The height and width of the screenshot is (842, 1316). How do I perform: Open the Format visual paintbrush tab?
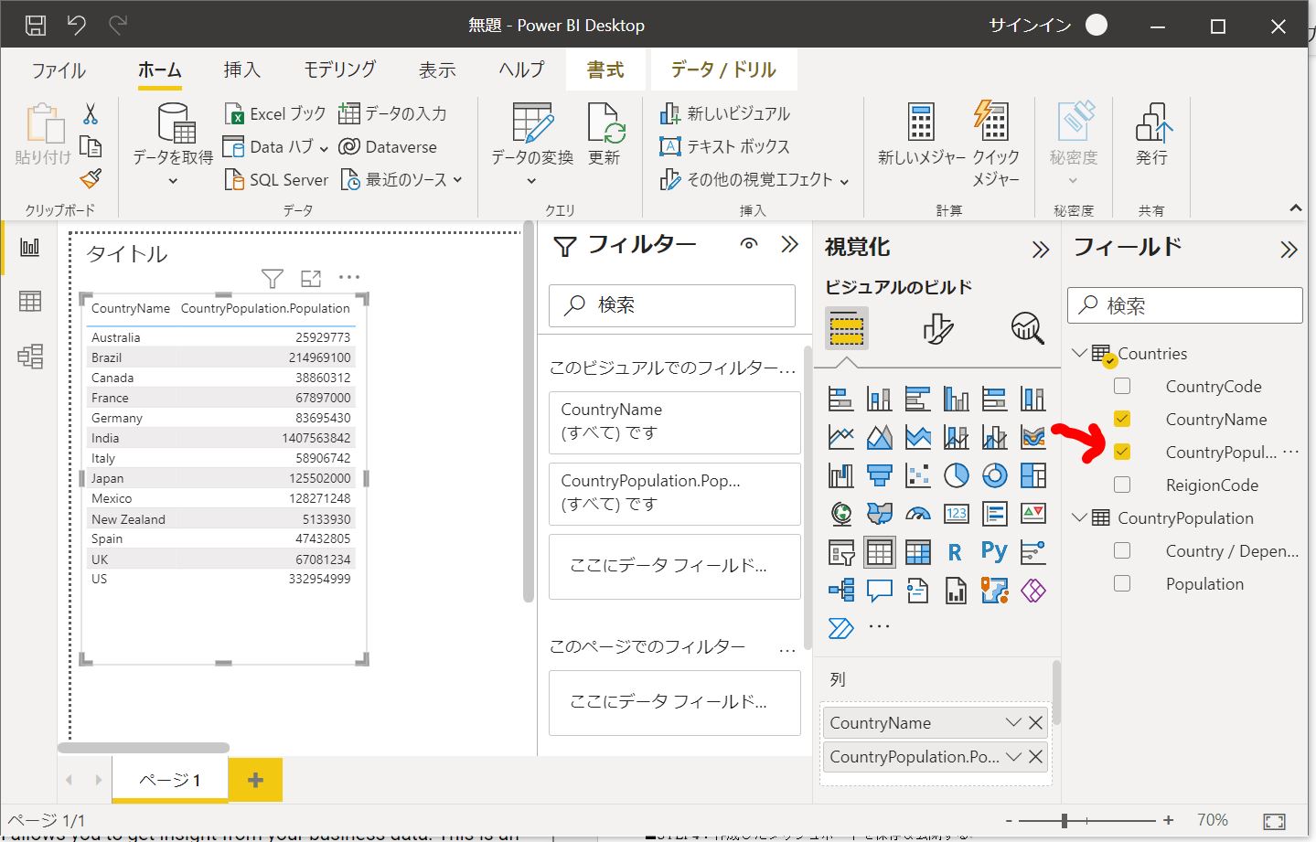(x=937, y=328)
